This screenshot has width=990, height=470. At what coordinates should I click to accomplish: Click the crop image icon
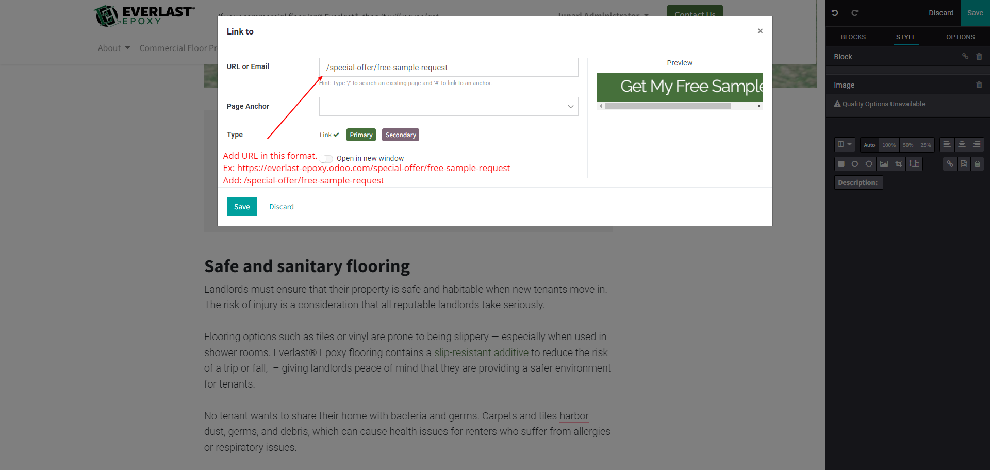[x=899, y=164]
